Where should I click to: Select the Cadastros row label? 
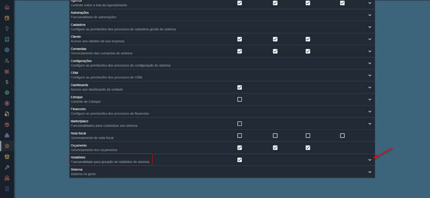click(x=79, y=25)
